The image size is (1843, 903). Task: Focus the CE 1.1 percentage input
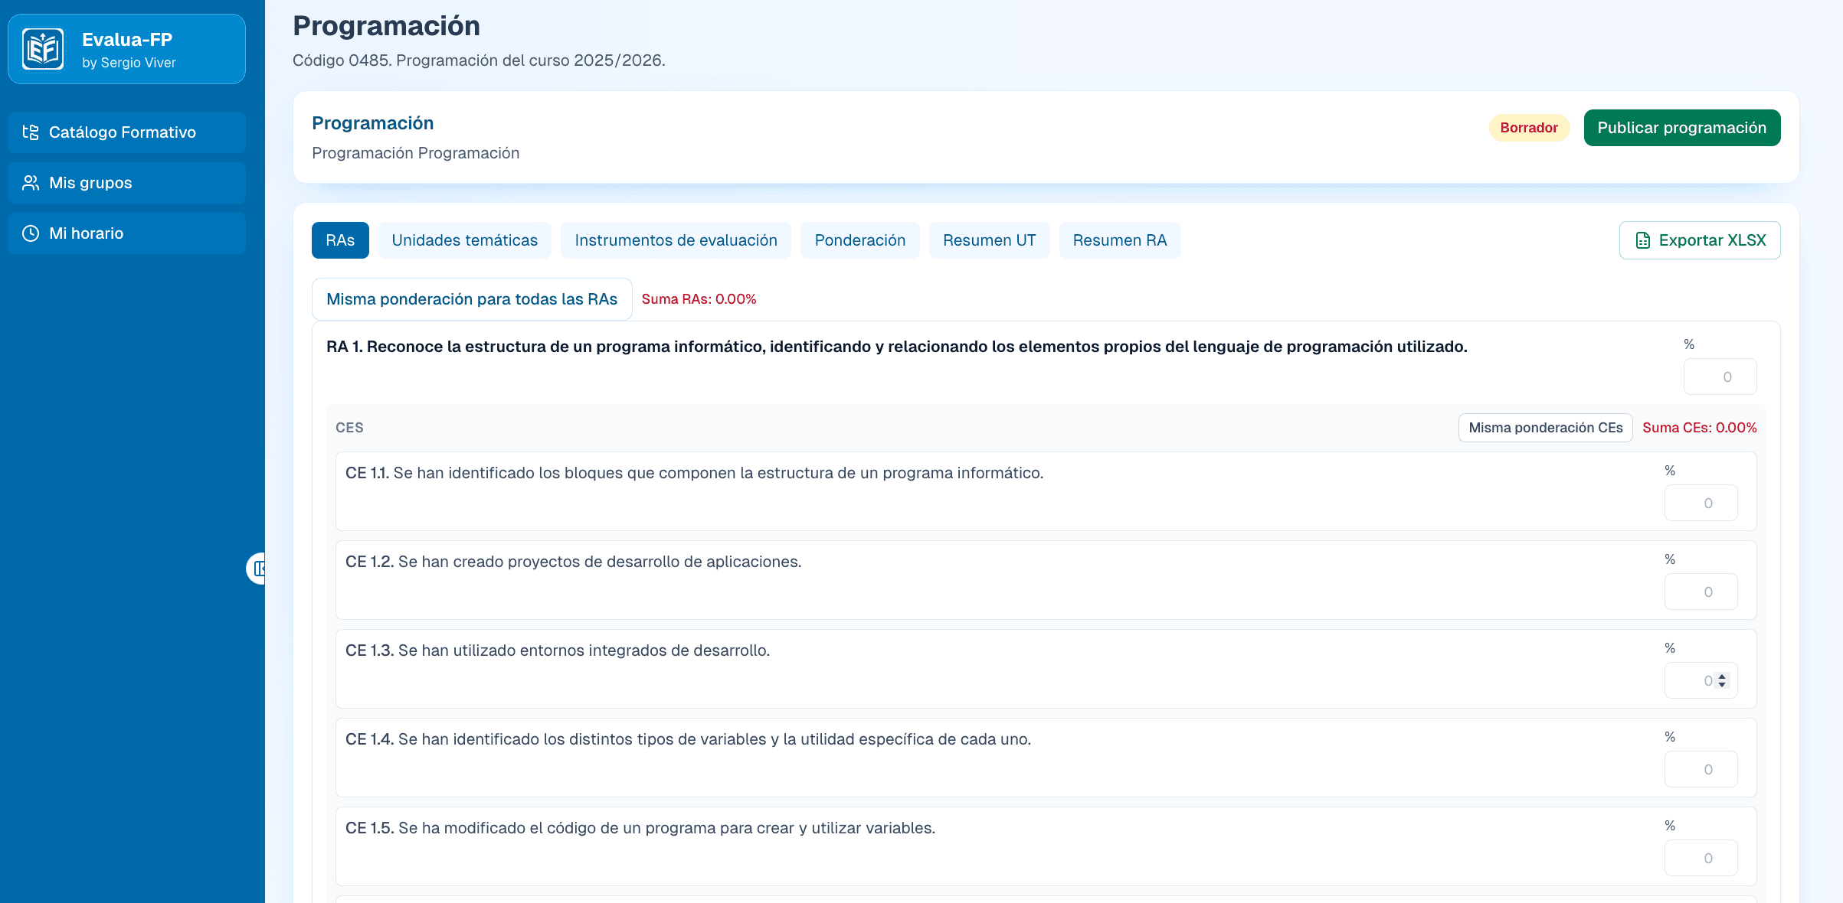[x=1701, y=503]
